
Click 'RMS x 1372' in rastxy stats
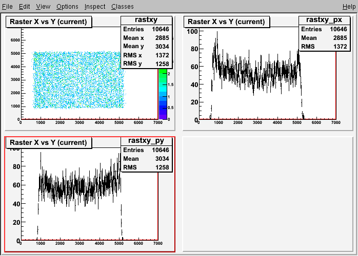[x=146, y=55]
